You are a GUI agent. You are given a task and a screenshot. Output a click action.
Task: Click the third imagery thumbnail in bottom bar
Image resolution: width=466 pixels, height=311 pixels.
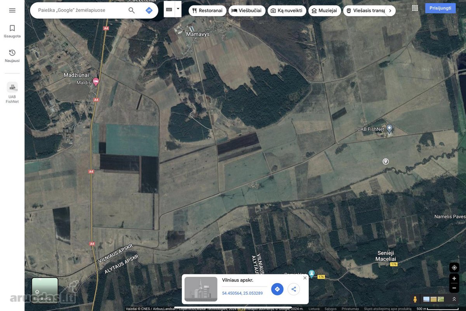441,299
